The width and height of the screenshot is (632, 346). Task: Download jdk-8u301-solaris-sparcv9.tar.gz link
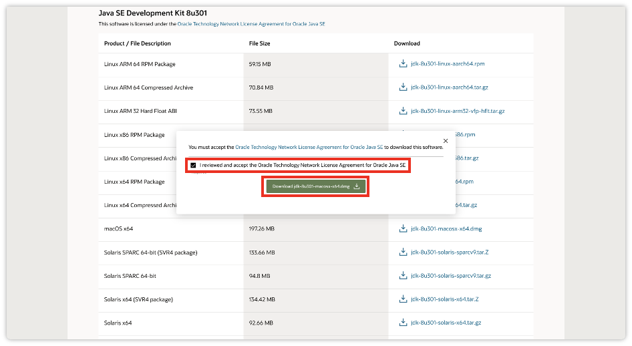[451, 275]
